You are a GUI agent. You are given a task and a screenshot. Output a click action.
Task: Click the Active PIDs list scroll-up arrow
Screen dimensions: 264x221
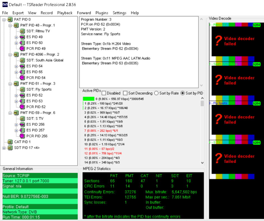point(202,98)
